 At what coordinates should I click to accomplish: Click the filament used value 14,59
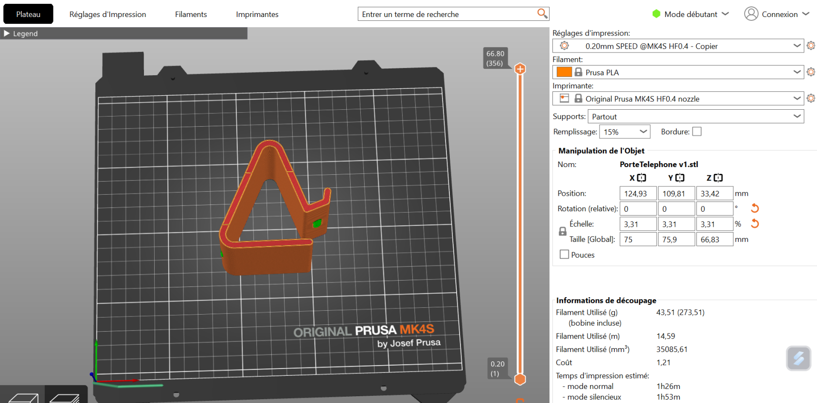point(666,336)
